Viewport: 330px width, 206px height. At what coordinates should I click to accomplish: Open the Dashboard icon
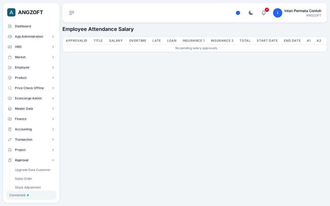coord(10,26)
